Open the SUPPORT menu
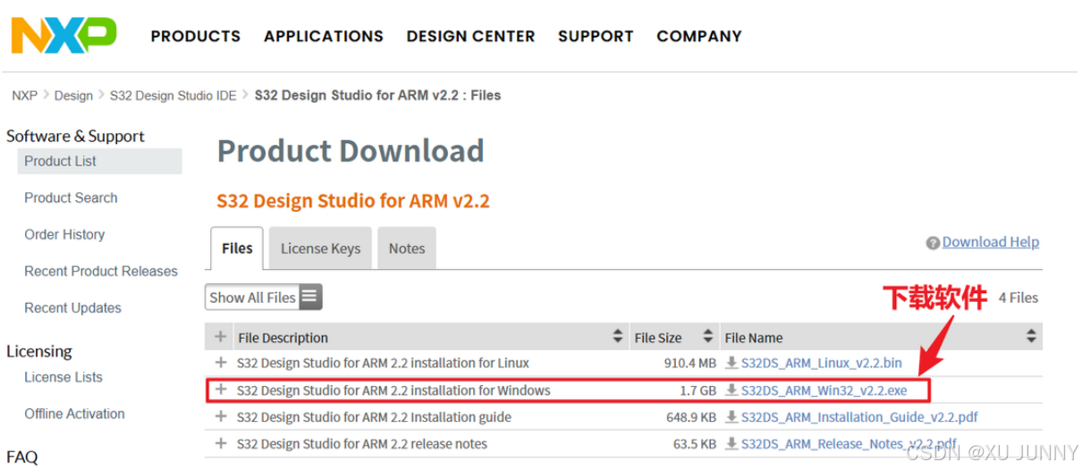This screenshot has height=470, width=1082. 596,37
